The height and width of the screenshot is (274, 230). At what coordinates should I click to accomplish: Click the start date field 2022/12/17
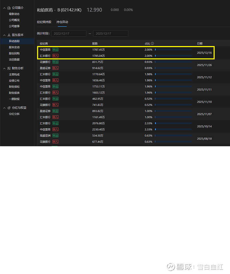pyautogui.click(x=69, y=34)
